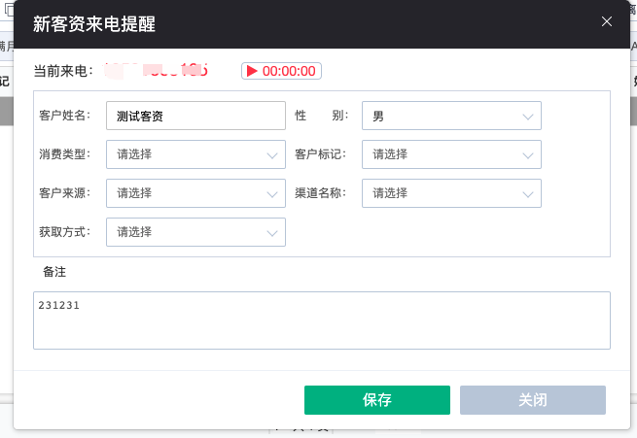
Task: Click the green 保存 button
Action: (377, 400)
